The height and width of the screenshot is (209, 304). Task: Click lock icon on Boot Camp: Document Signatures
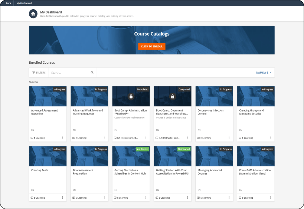click(172, 97)
